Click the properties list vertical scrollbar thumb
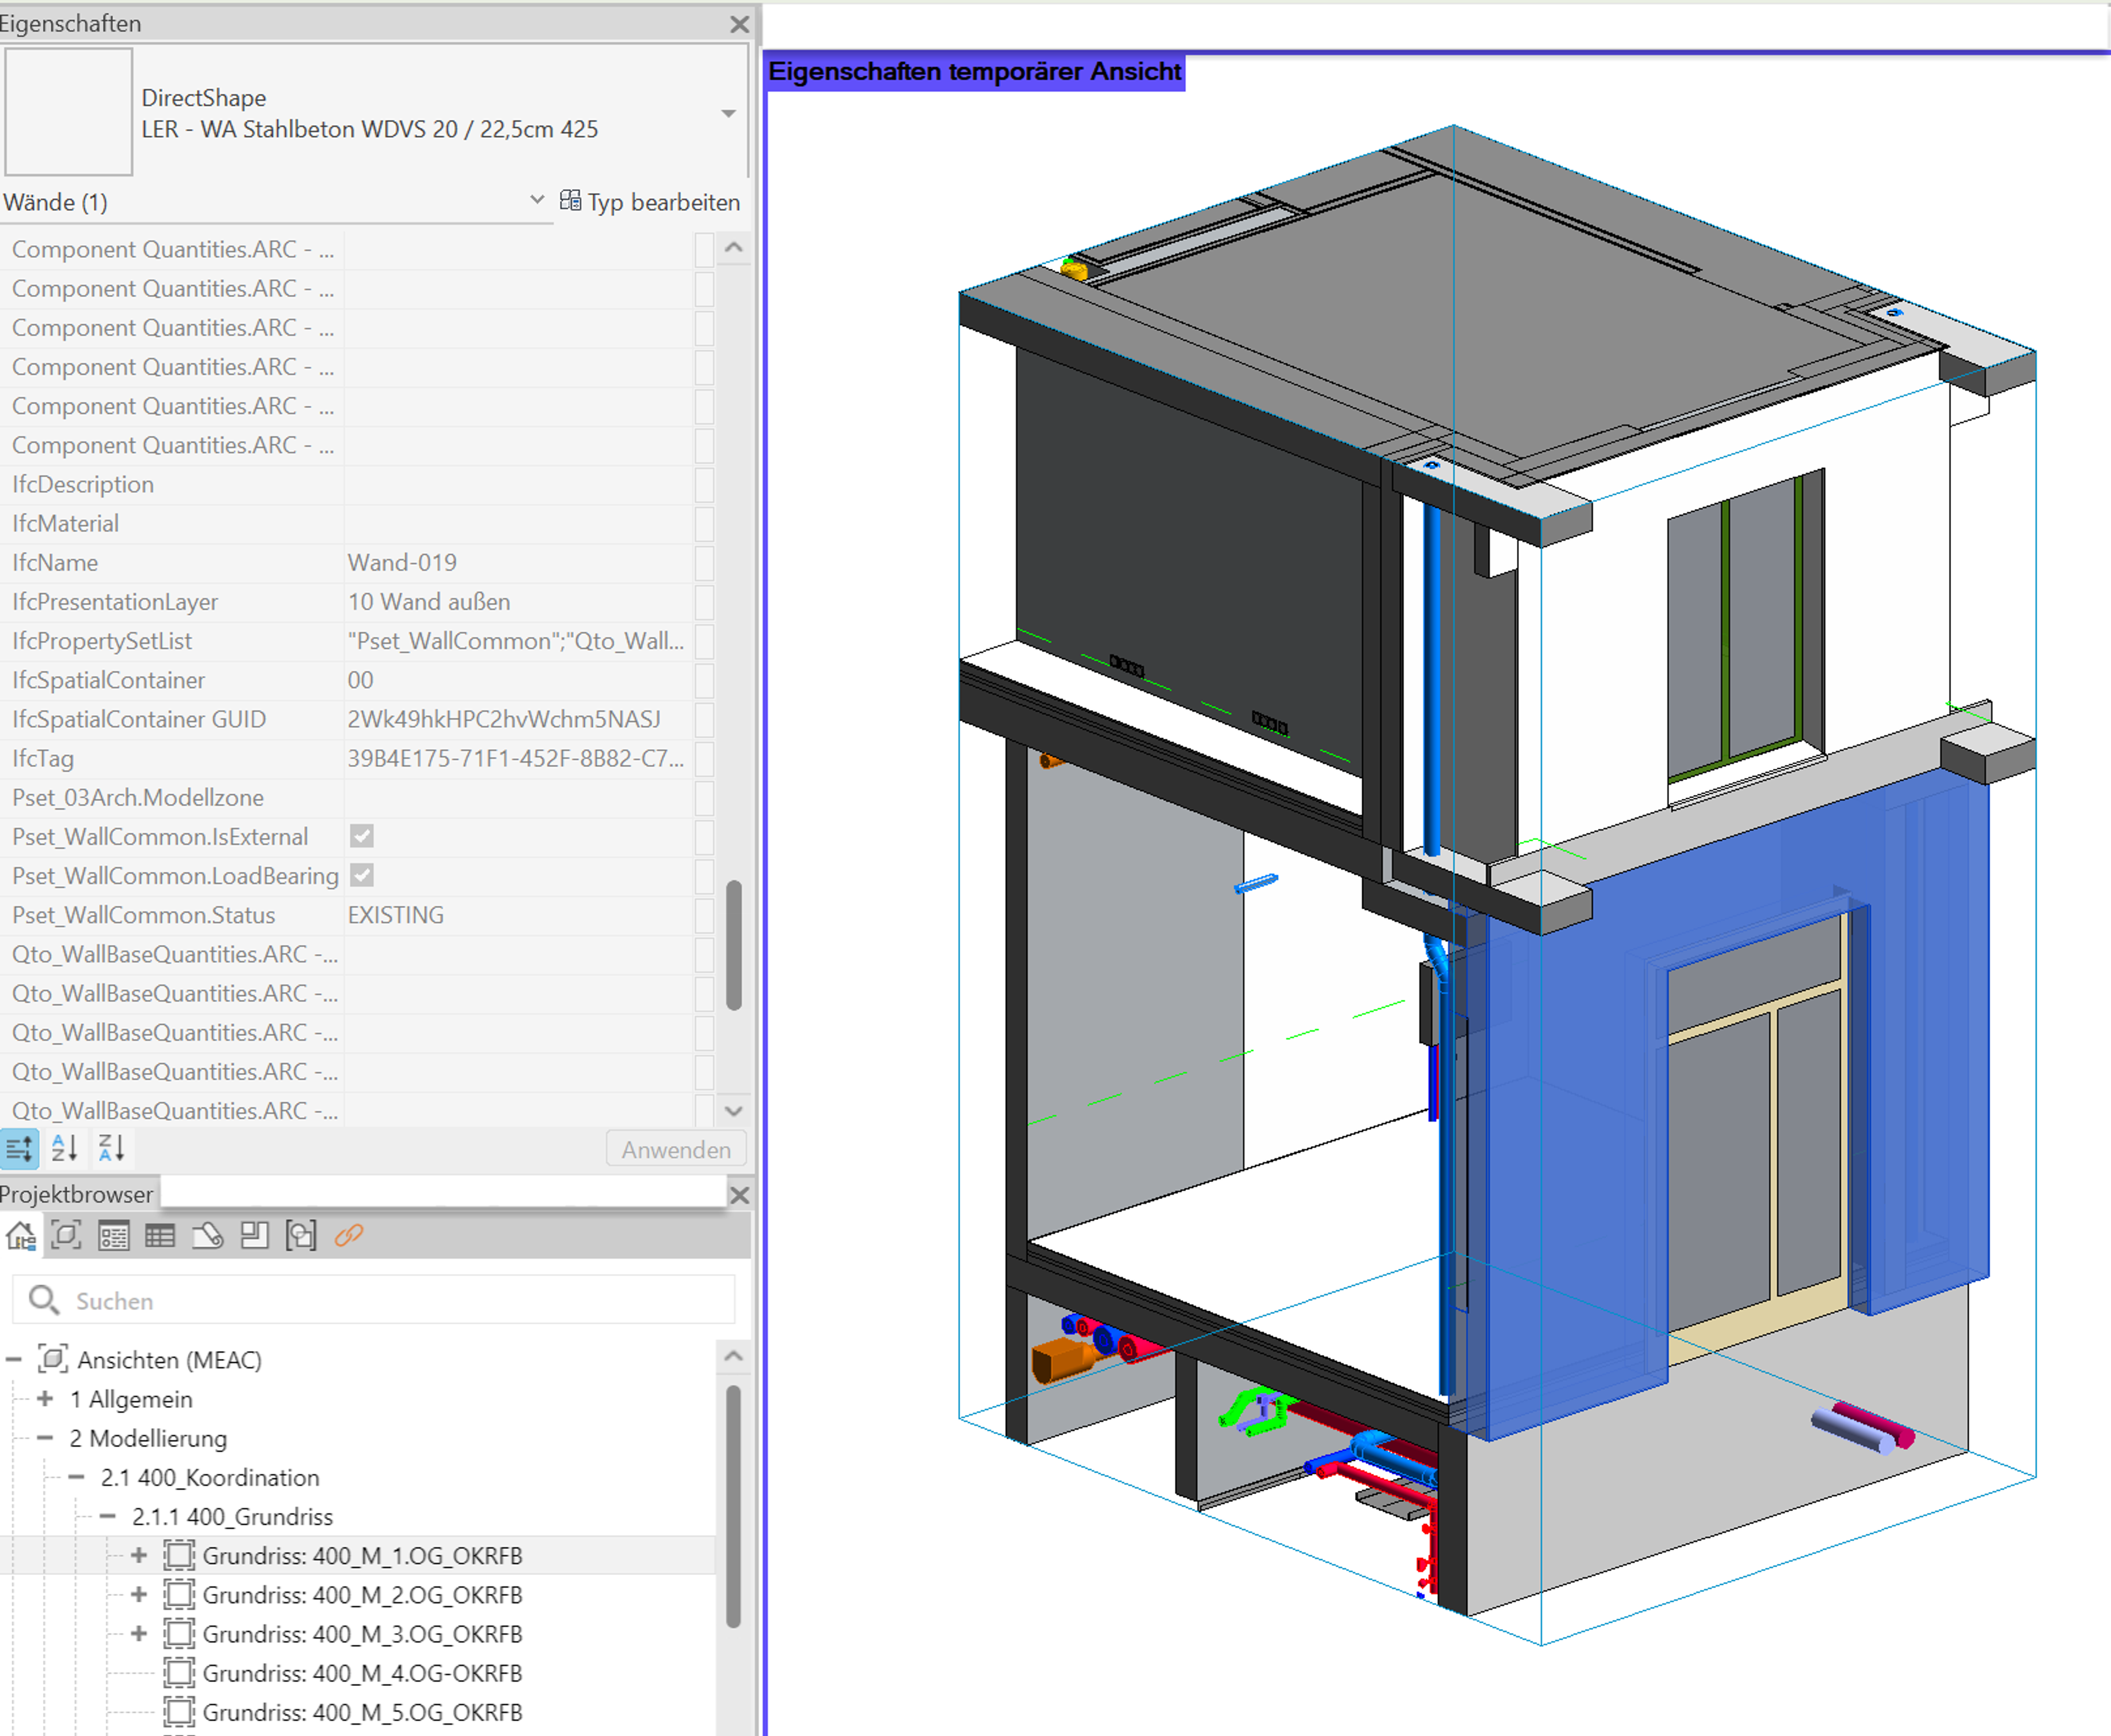The width and height of the screenshot is (2111, 1736). click(733, 945)
